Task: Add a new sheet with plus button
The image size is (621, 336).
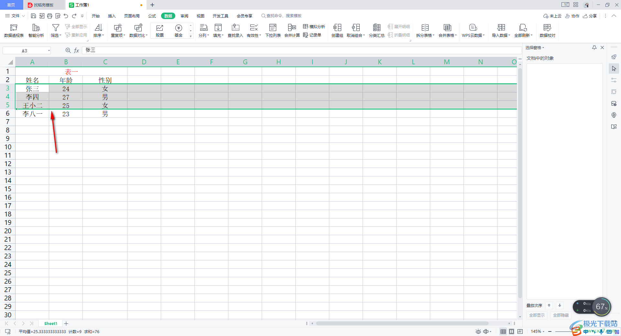Action: (66, 323)
